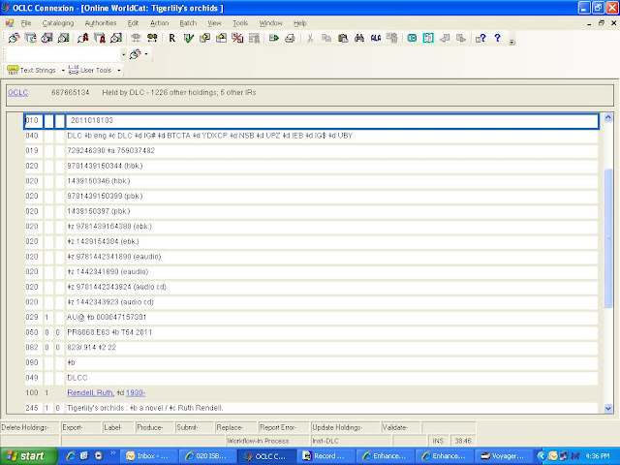This screenshot has height=465, width=620.
Task: Click the Print toolbar icon
Action: 291,38
